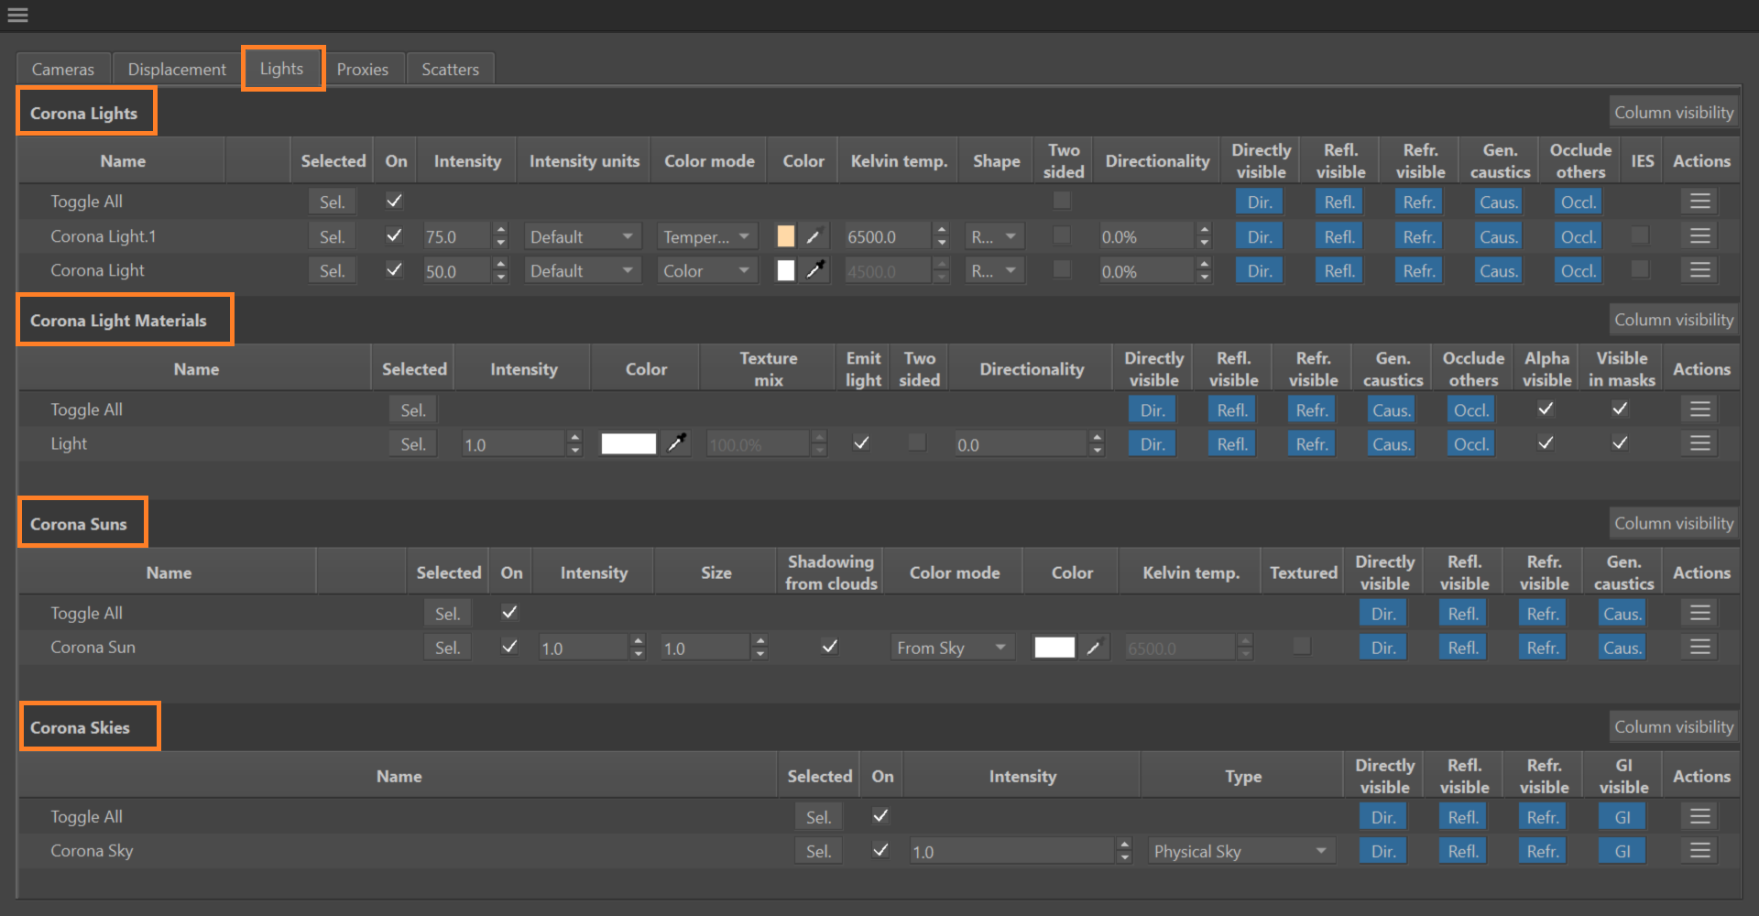
Task: Edit Intensity field of Corona Sky
Action: click(x=1012, y=851)
